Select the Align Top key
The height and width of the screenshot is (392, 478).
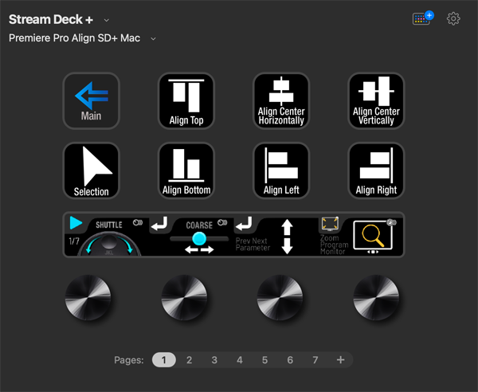[186, 101]
